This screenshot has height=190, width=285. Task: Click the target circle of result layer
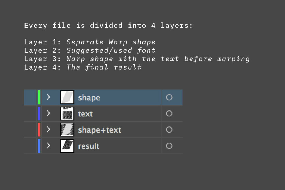pos(169,146)
